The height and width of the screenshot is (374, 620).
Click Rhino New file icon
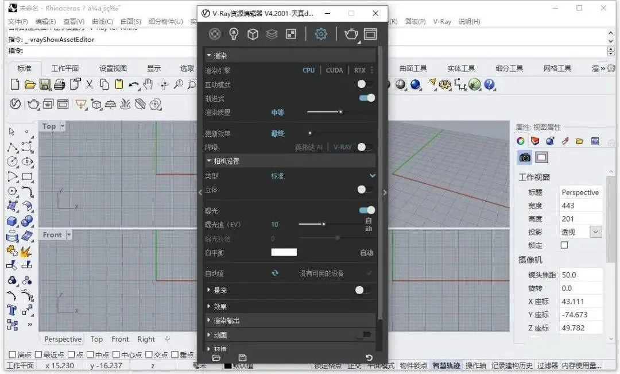coord(14,84)
